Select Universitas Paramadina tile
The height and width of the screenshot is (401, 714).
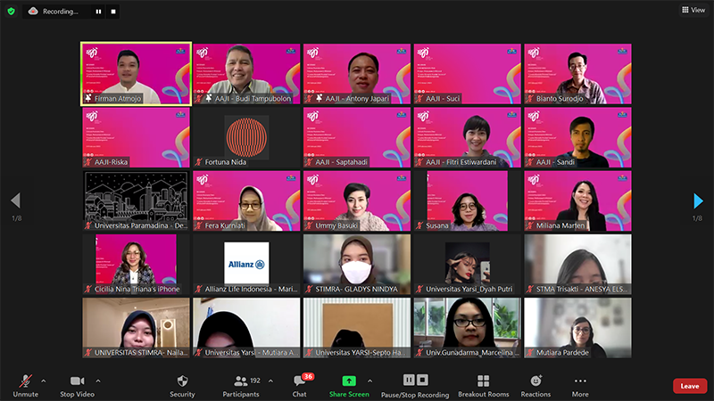[136, 201]
